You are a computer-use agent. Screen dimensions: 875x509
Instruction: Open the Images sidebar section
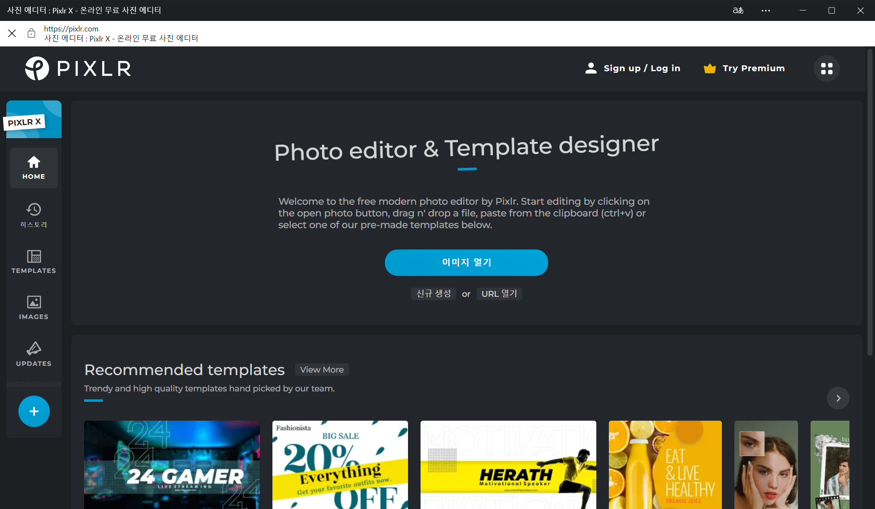click(x=34, y=308)
